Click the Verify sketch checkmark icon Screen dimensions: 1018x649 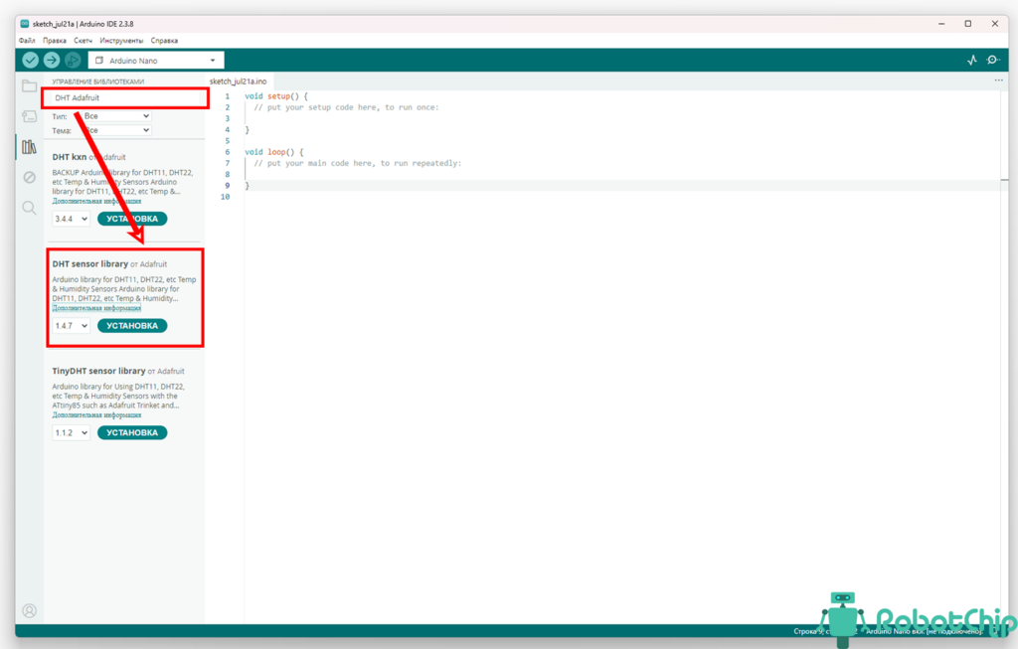(x=31, y=61)
